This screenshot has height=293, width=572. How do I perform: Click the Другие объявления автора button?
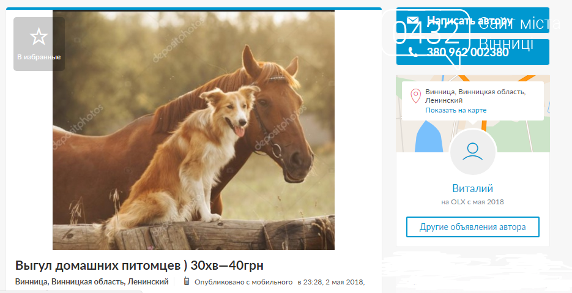(472, 227)
